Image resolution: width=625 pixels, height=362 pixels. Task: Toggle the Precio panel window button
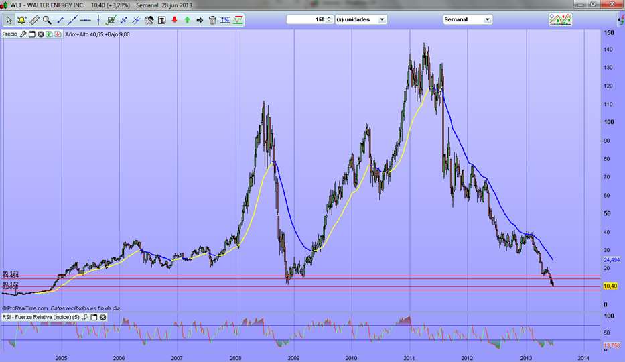click(31, 34)
